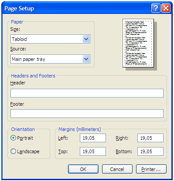Click the Headers and Footers group heading

[33, 76]
